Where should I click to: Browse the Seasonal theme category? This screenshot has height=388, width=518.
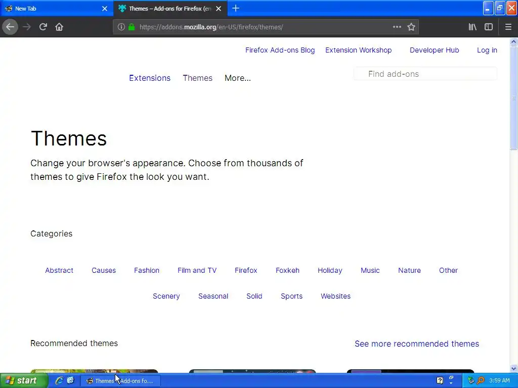(213, 296)
